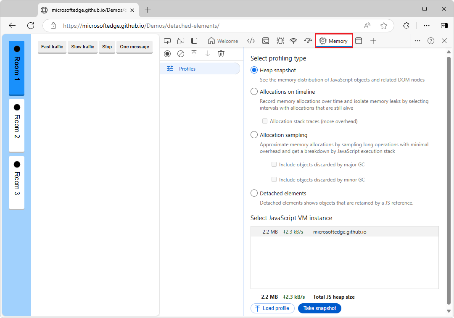Switch to the Welcome tab

[x=223, y=41]
